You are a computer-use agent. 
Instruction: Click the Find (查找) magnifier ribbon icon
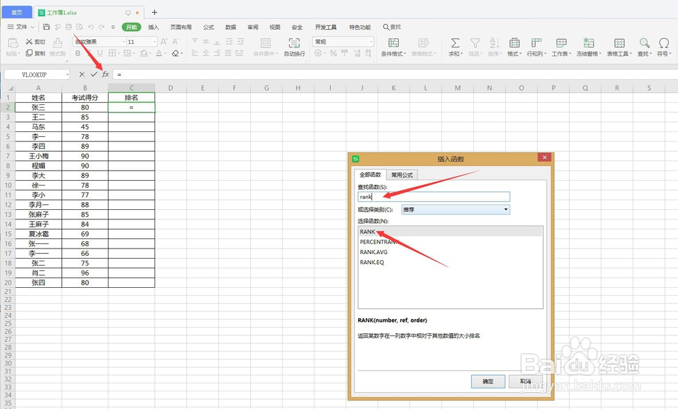[644, 43]
